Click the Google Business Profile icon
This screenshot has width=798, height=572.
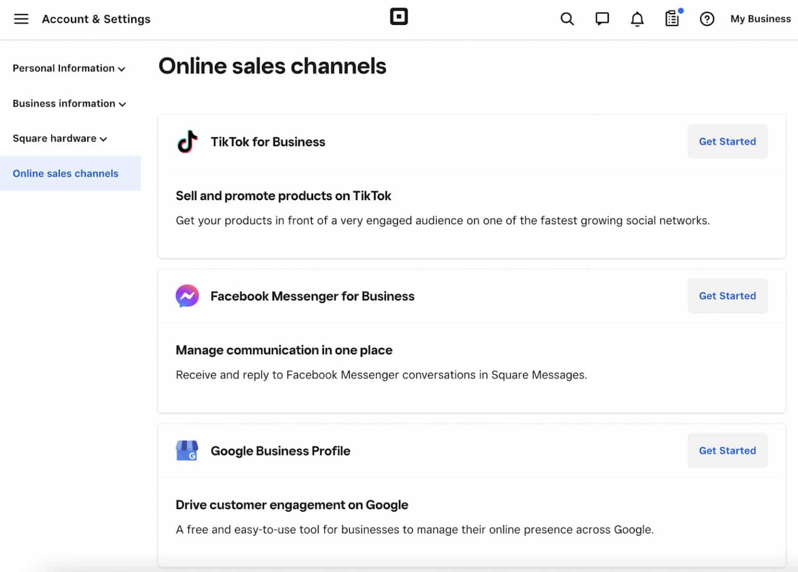(x=187, y=450)
